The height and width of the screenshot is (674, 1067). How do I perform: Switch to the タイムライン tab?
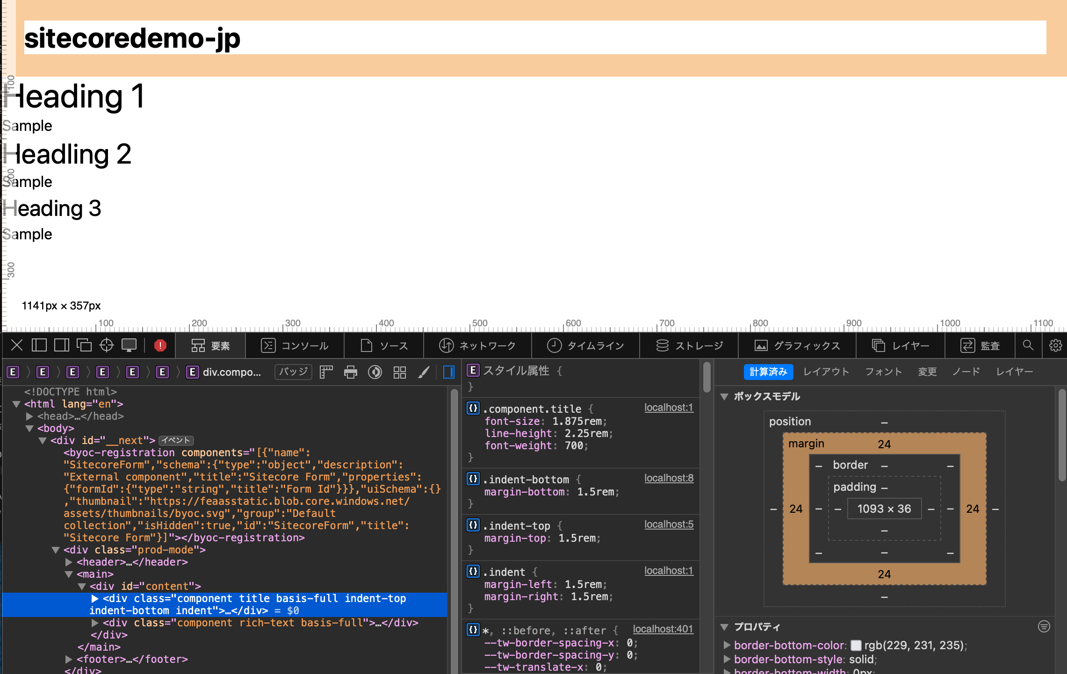(585, 345)
